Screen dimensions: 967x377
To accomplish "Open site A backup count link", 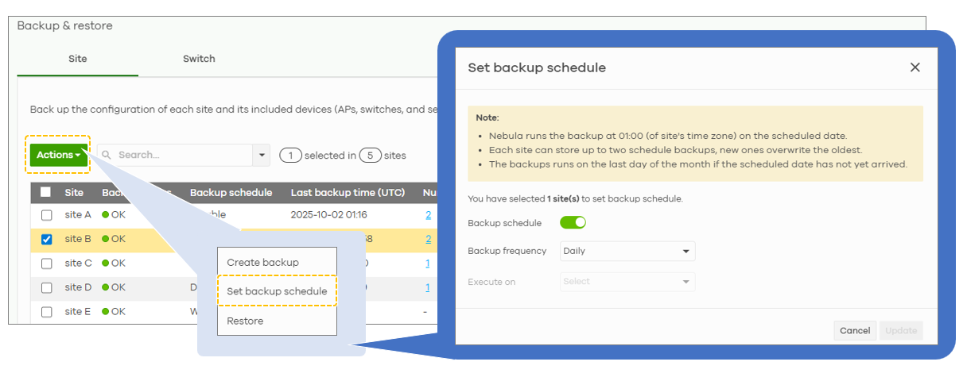I will [428, 215].
